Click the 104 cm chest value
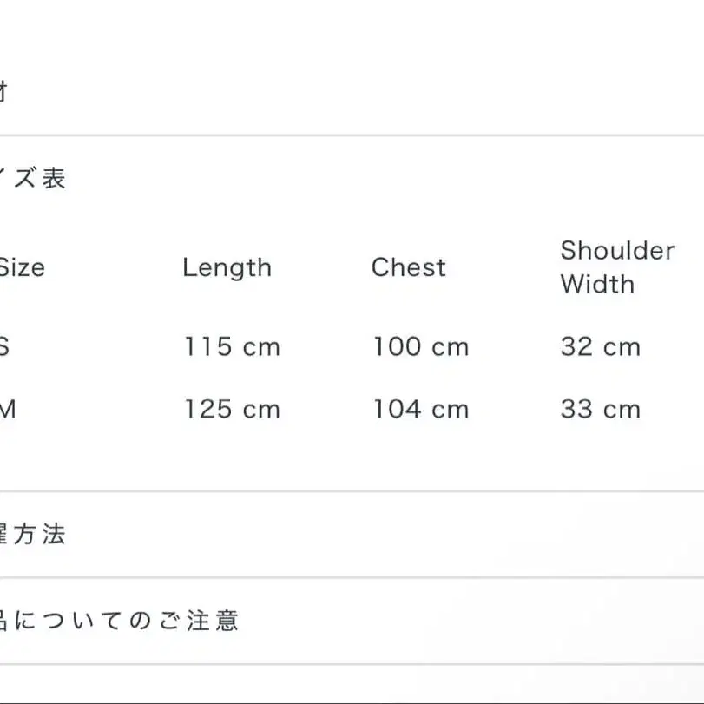 click(422, 409)
